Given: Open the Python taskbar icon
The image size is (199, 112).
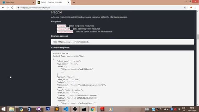Looking at the screenshot, I should [21, 109].
